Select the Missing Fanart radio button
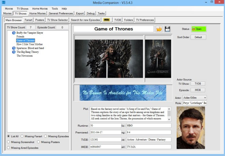The image size is (225, 156). (22, 136)
